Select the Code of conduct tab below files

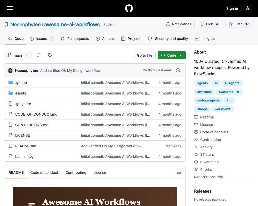pos(44,173)
